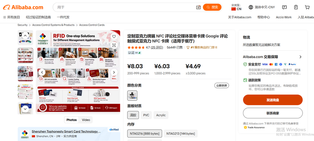Screen dimensions: 314x141
Task: Click the 立即选择 button
Action: (221, 86)
